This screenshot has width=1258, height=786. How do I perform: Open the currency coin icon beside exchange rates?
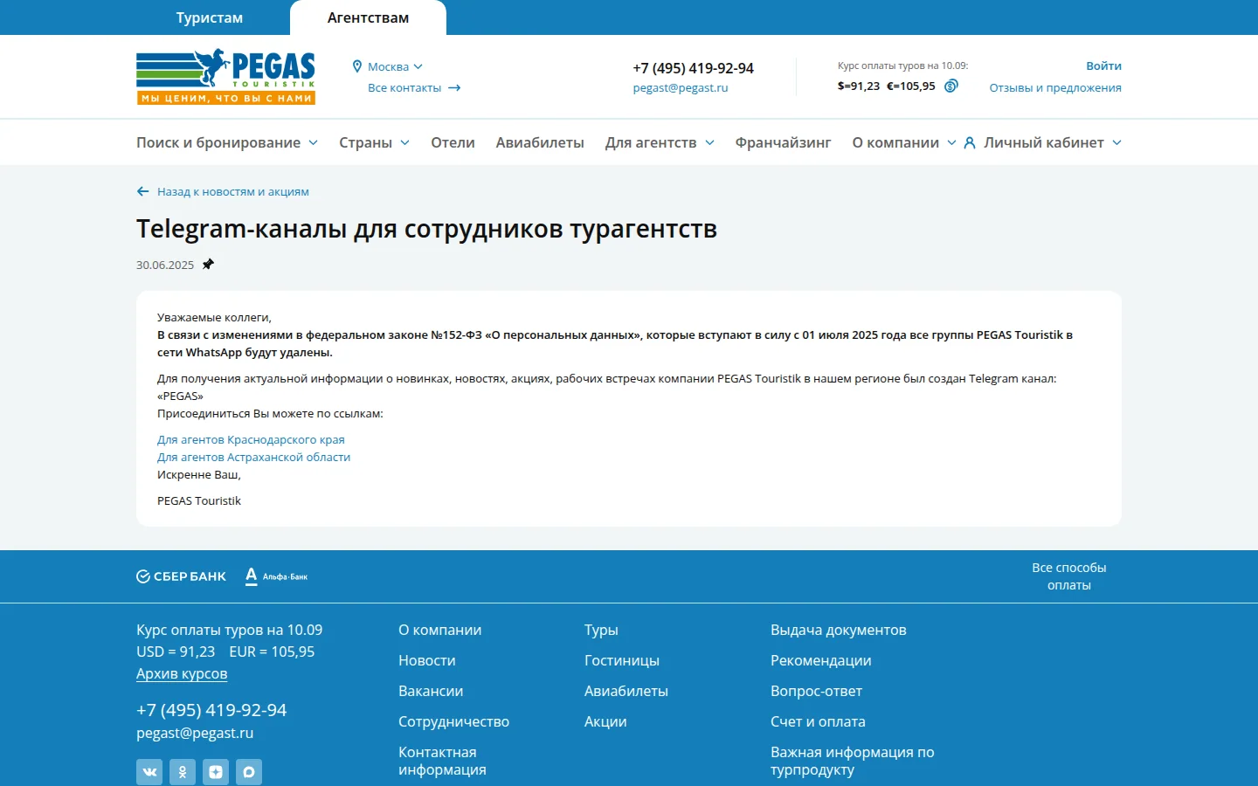coord(951,86)
